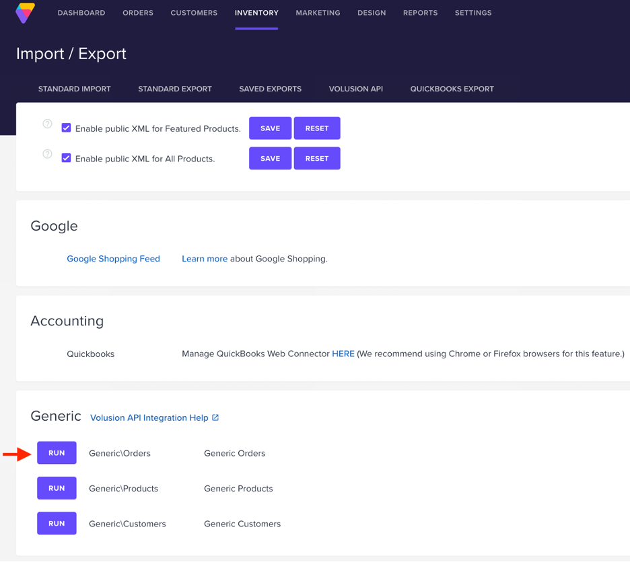The image size is (630, 562).
Task: Reset the All Products XML setting
Action: pos(317,158)
